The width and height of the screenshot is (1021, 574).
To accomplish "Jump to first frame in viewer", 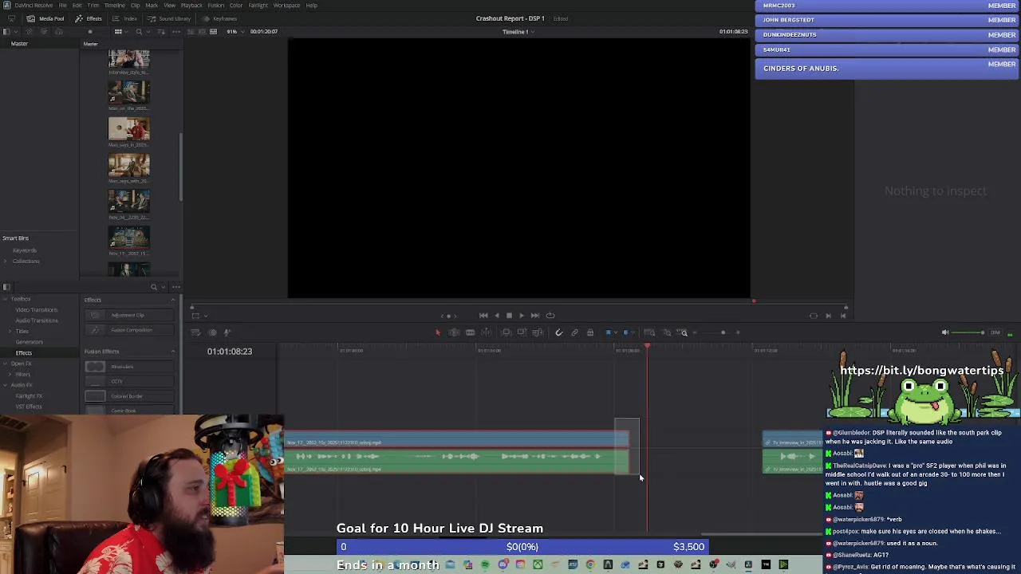I will pos(483,316).
